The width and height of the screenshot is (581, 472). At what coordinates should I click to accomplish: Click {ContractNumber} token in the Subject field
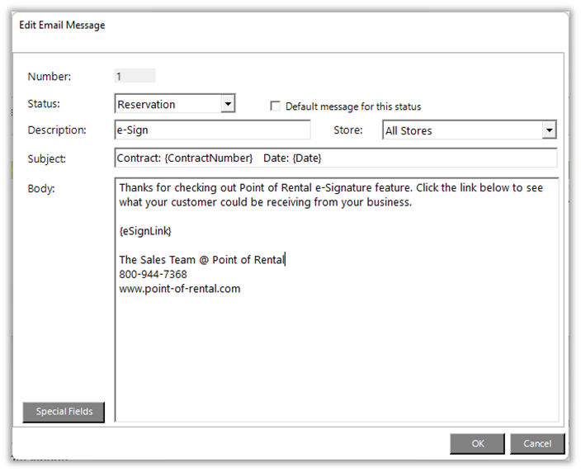click(x=208, y=158)
